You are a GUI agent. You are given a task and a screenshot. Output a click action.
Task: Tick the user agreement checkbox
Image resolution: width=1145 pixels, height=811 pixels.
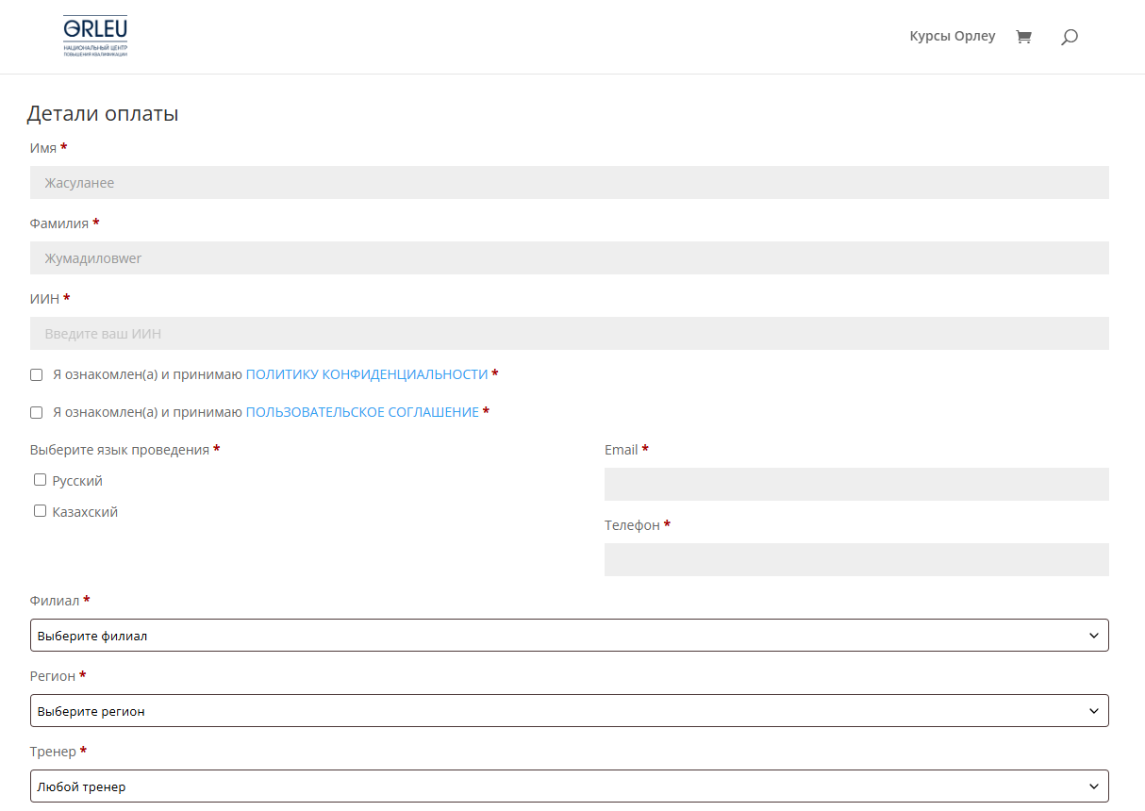pyautogui.click(x=37, y=412)
